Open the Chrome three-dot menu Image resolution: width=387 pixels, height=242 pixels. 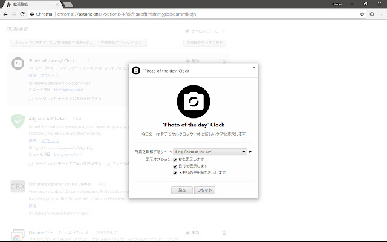pyautogui.click(x=382, y=15)
